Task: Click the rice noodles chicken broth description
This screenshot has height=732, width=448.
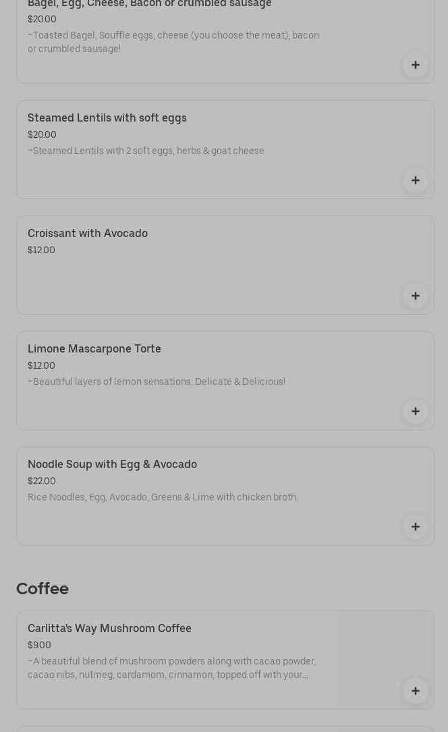Action: 163,498
